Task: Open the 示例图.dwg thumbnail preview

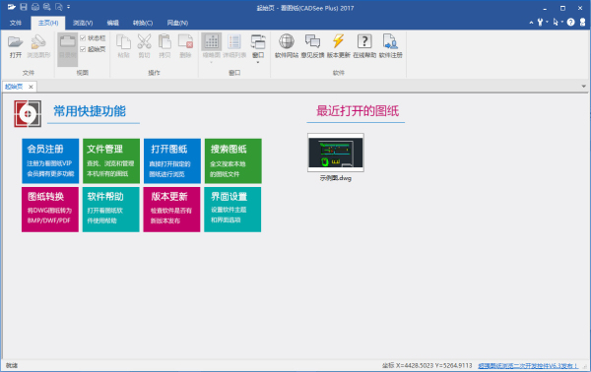Action: 336,153
